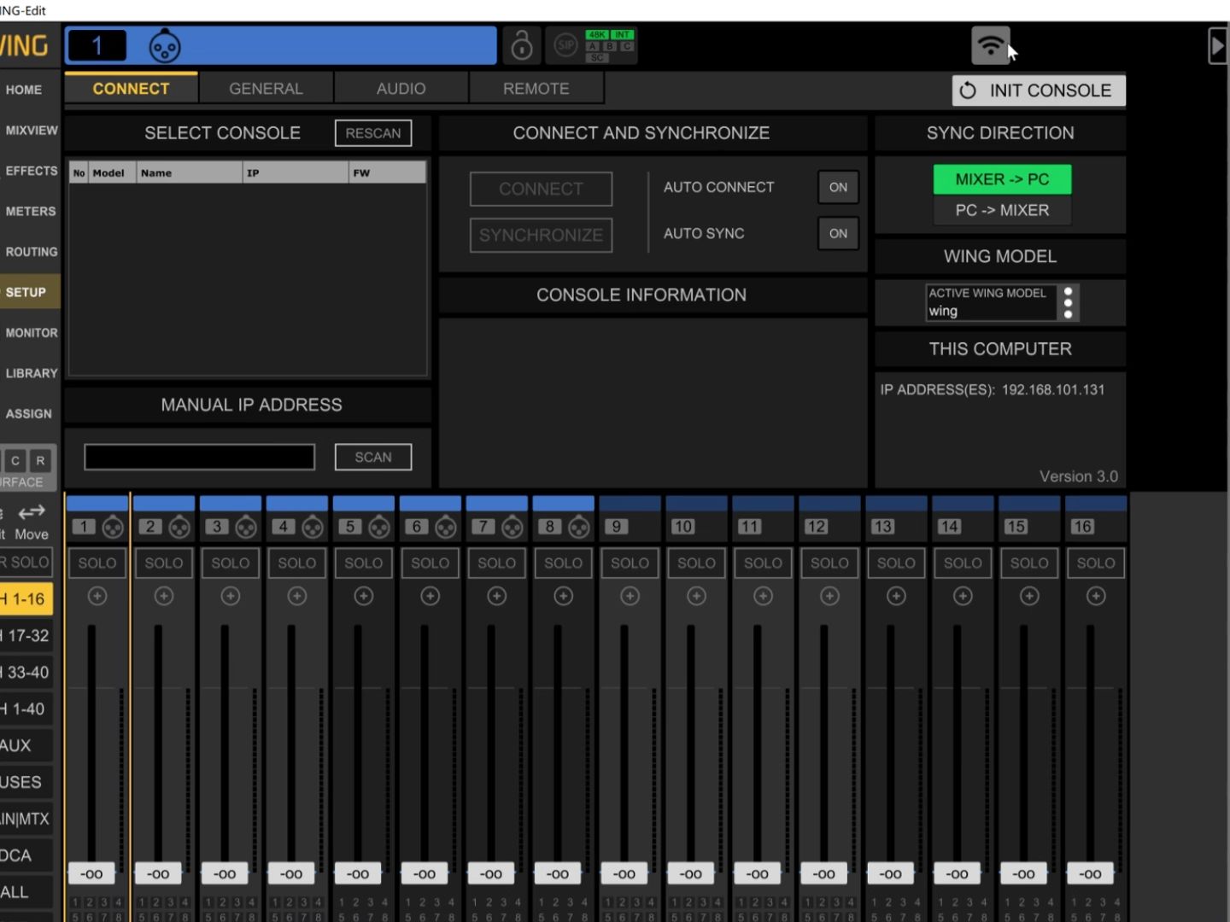Switch to the GENERAL tab
The image size is (1230, 922).
click(266, 88)
